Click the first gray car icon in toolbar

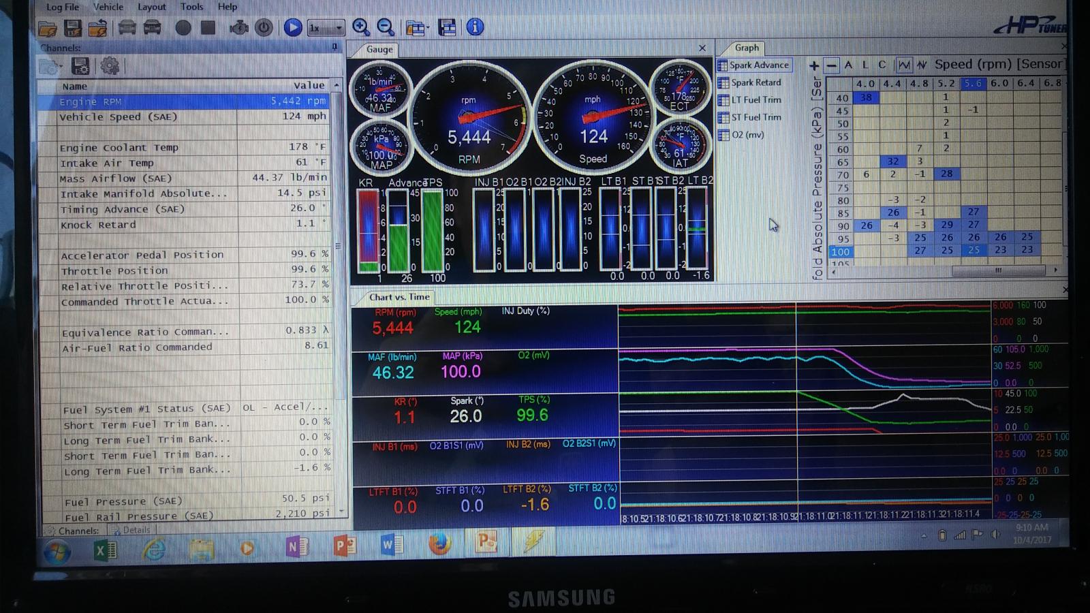(x=127, y=28)
